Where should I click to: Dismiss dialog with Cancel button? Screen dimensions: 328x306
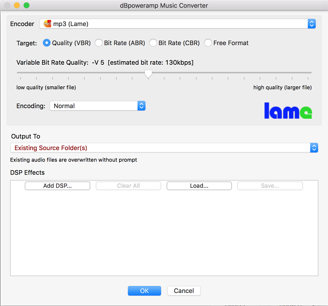(x=184, y=291)
